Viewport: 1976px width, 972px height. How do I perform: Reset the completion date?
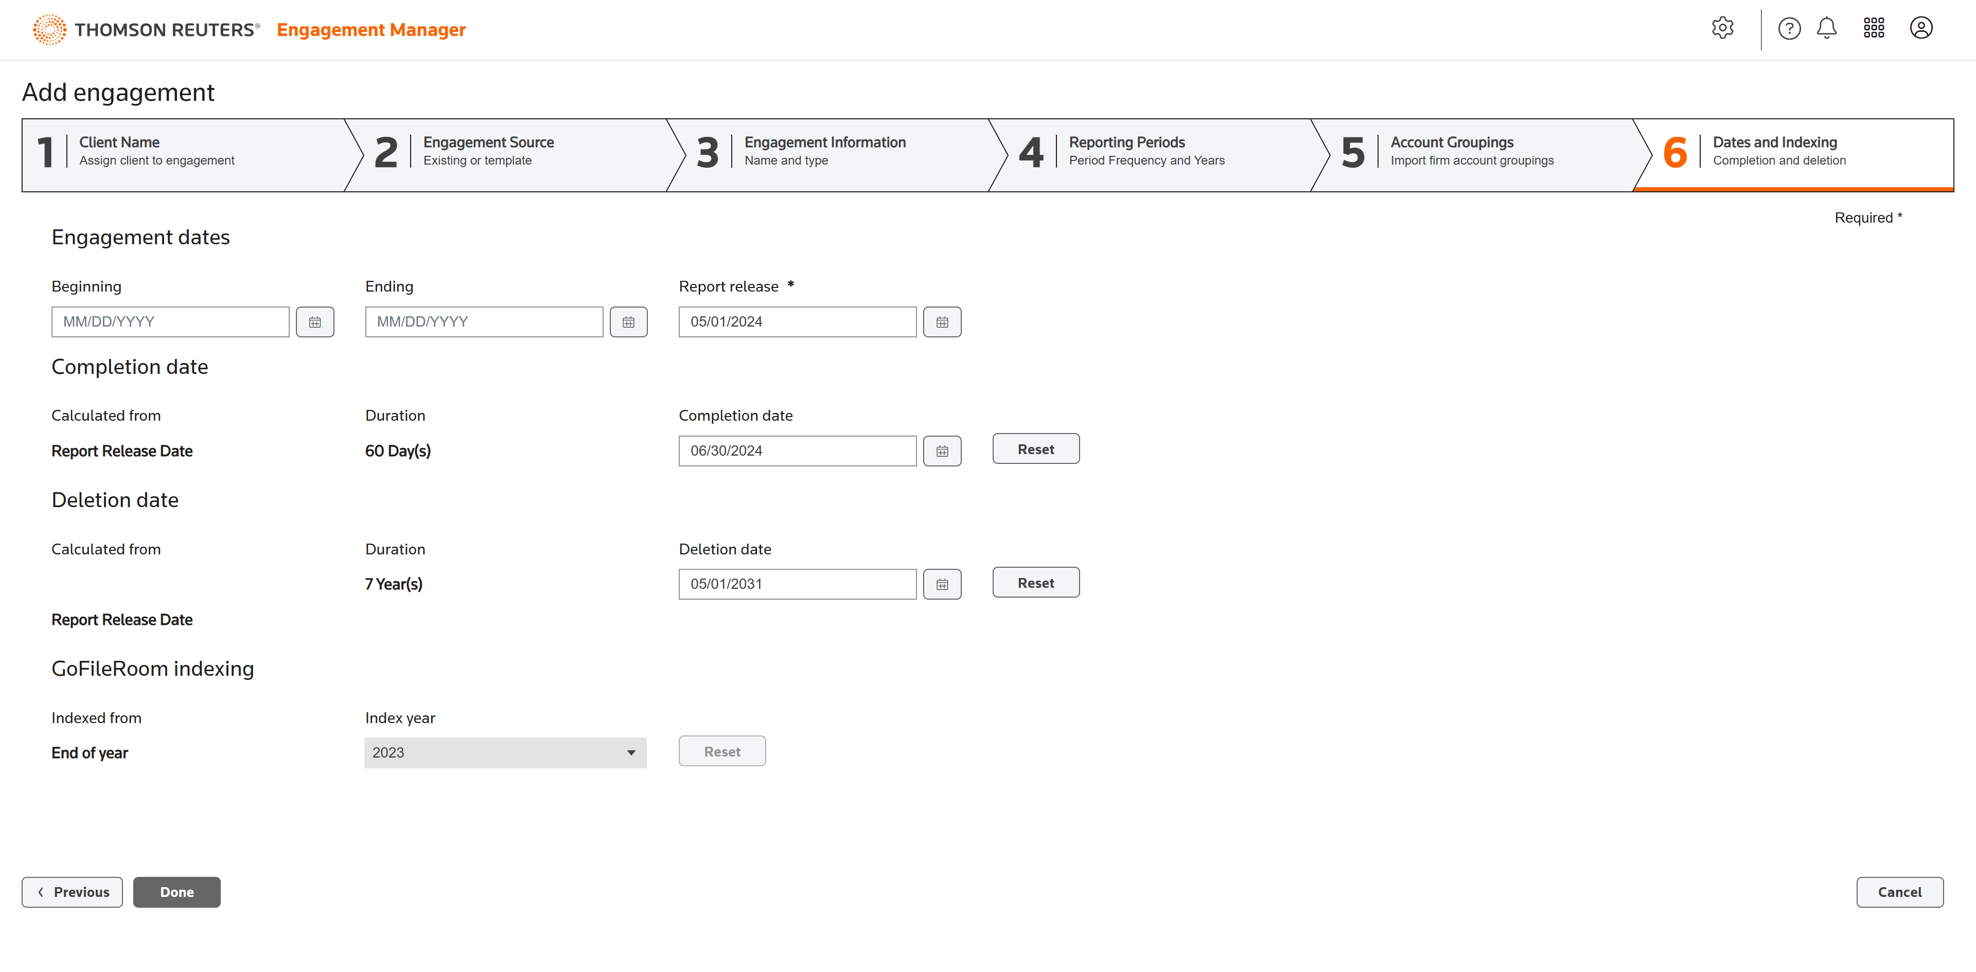click(x=1035, y=449)
